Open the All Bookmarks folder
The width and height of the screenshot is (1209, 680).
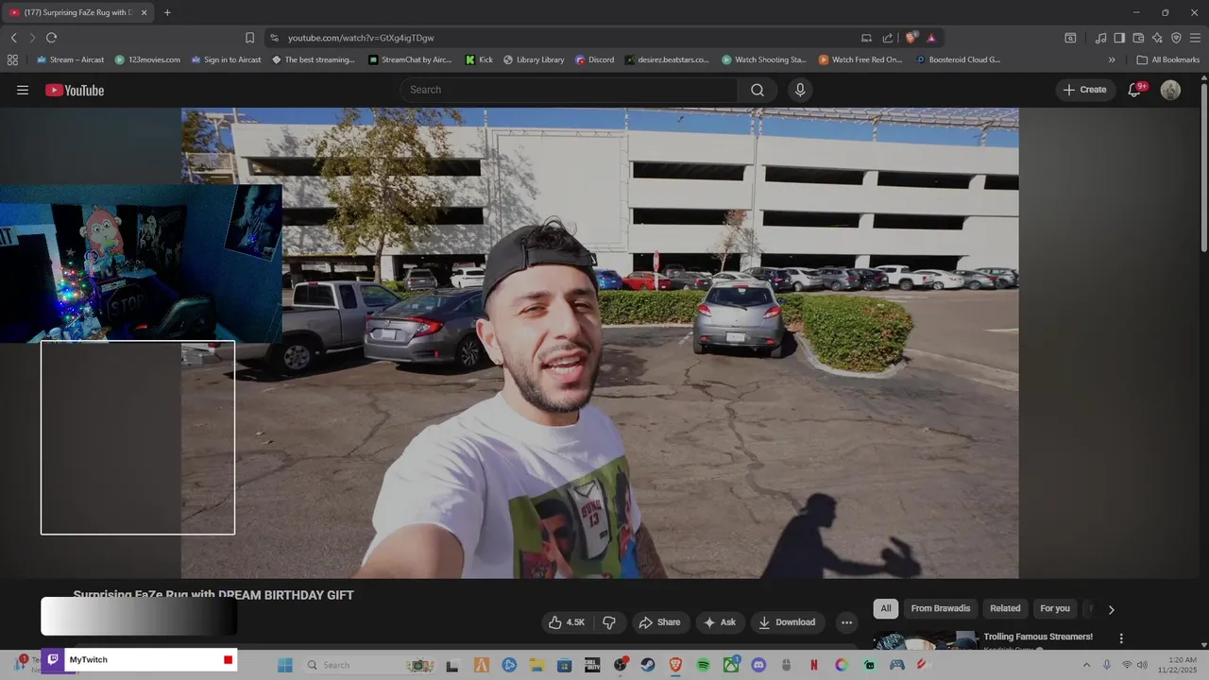pyautogui.click(x=1168, y=59)
